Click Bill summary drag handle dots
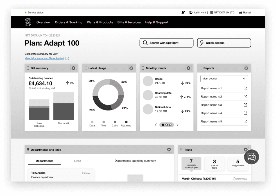This screenshot has height=195, width=276. point(28,68)
